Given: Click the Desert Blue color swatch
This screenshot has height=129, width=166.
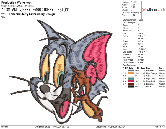Looking at the screenshot, I should click(x=131, y=71).
